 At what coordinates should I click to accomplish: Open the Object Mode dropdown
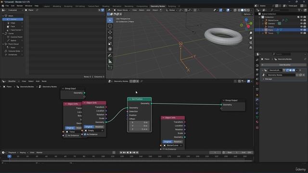[122, 10]
